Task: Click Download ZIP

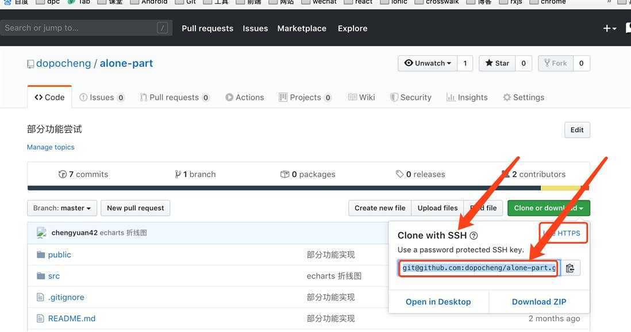Action: pos(539,302)
